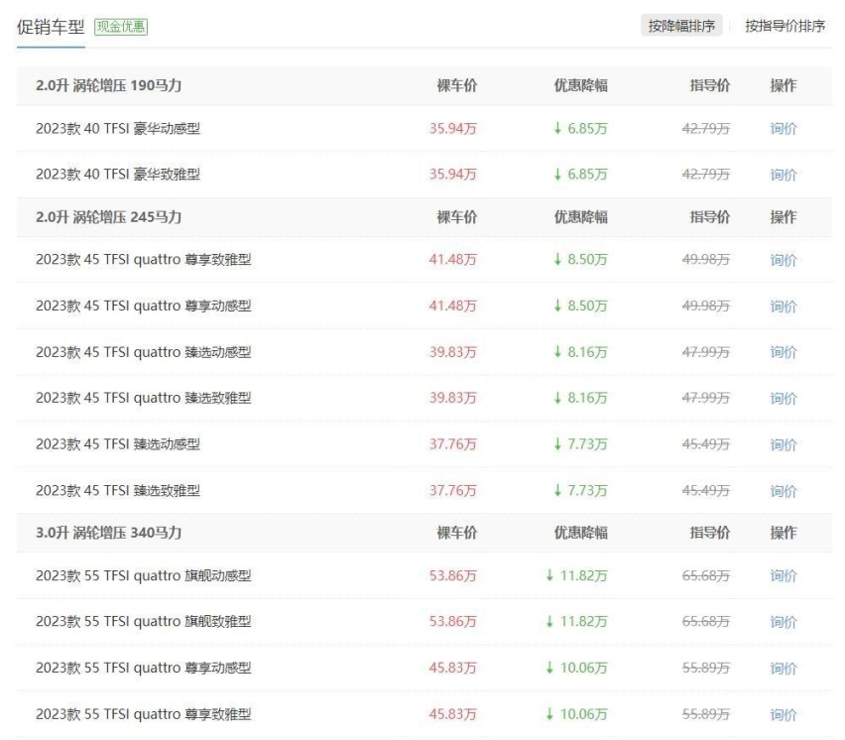Click discount 7.73万 in 45 TFSI 臻选致雅型 row
The image size is (845, 740).
[580, 490]
